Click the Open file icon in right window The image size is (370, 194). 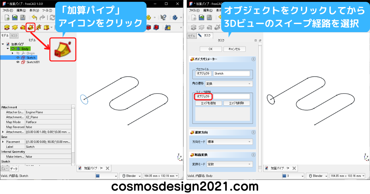click(x=202, y=18)
